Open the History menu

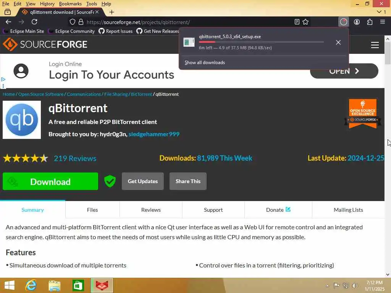tap(47, 4)
